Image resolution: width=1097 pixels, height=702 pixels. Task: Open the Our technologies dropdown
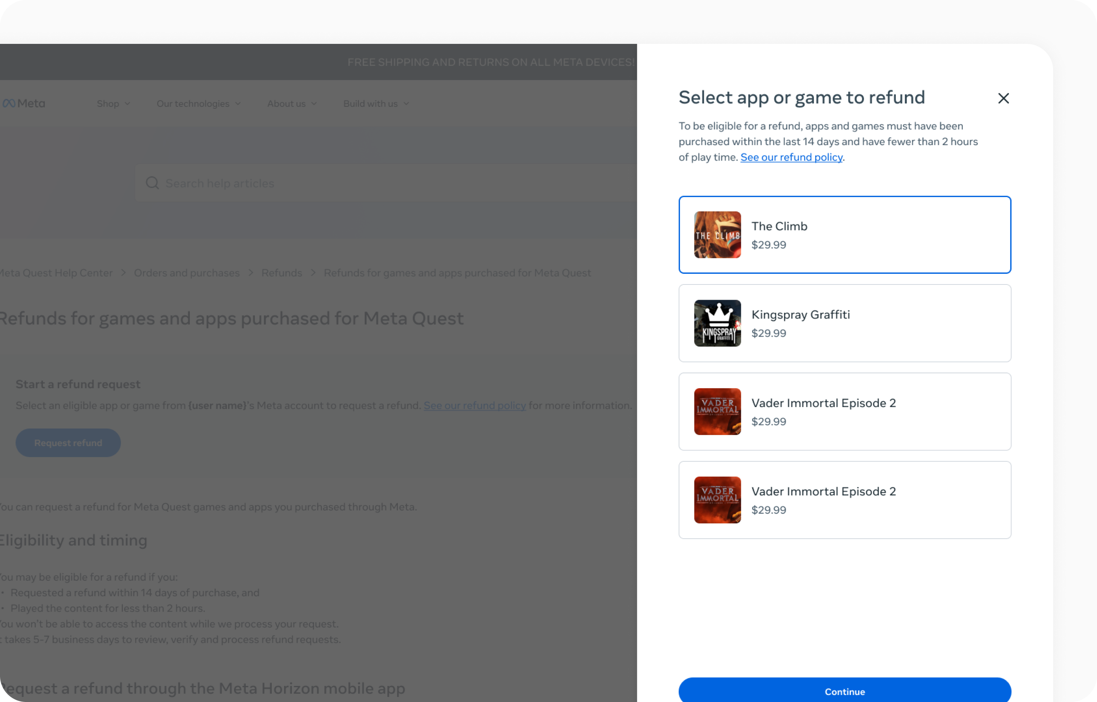tap(198, 103)
